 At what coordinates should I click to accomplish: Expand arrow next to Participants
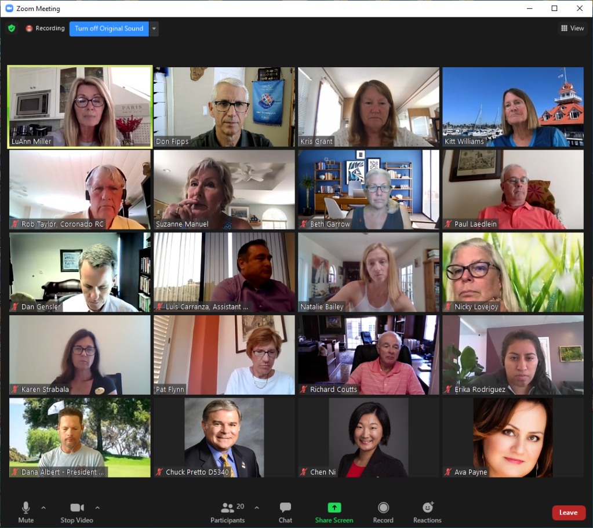257,508
